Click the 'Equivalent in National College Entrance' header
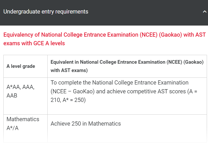Image resolution: width=208 pixels, height=143 pixels. tap(127, 62)
